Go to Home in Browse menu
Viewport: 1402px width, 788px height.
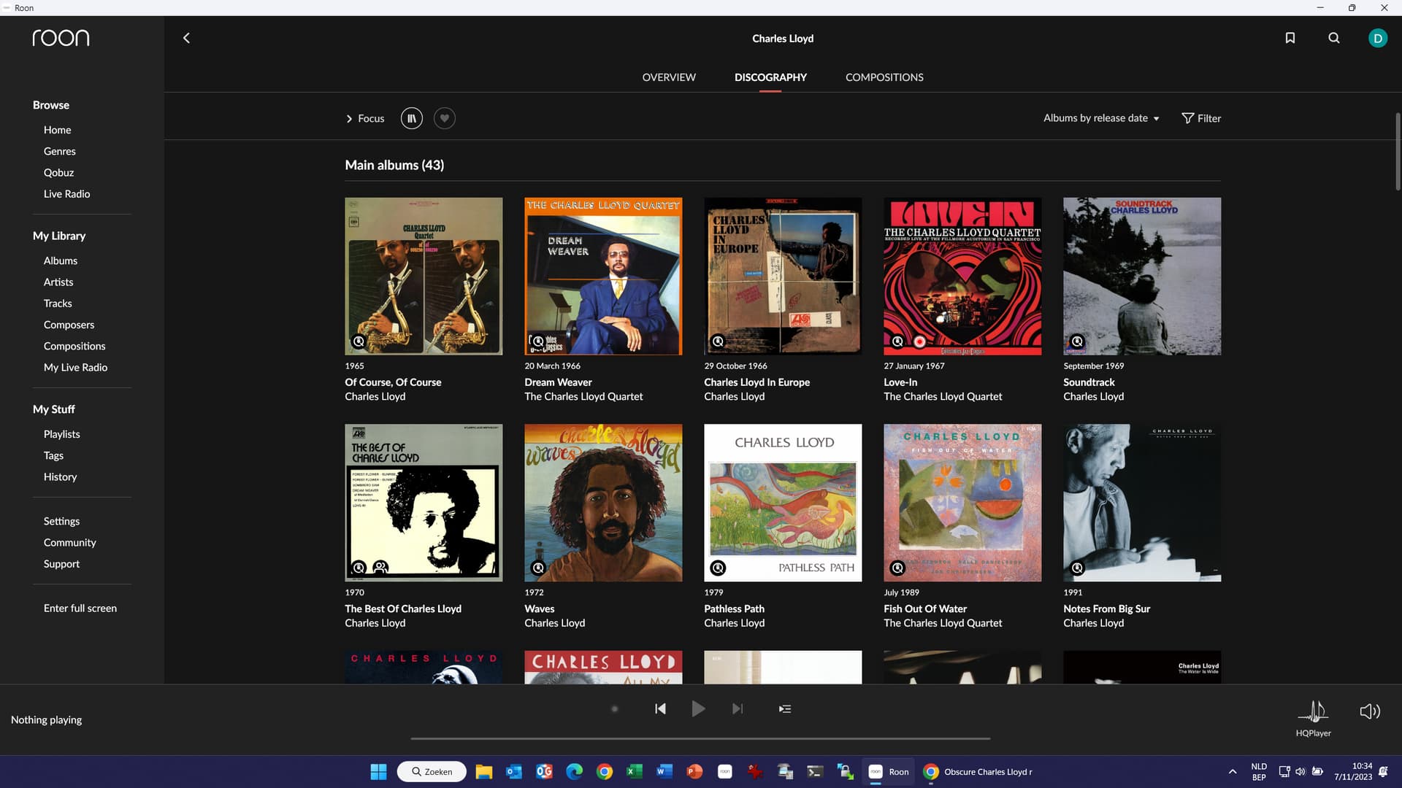[x=57, y=130]
